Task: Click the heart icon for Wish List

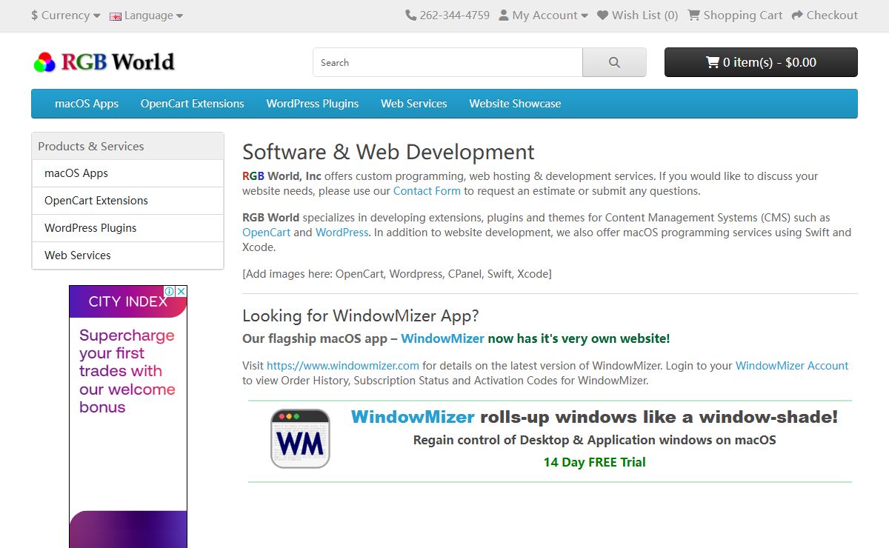Action: pos(602,15)
